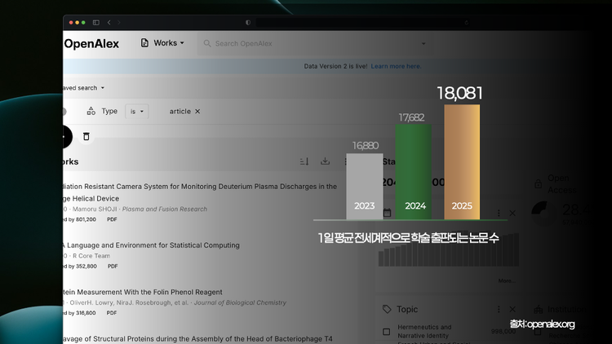
Task: Click the Topic tag icon
Action: point(387,309)
